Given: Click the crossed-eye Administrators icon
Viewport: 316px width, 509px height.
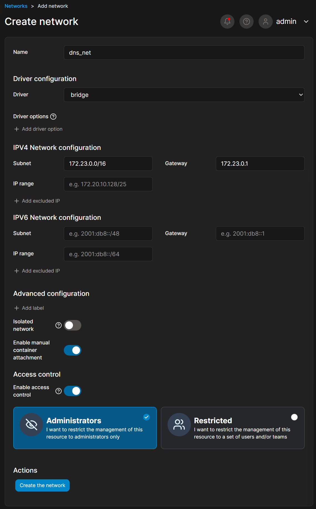Looking at the screenshot, I should 31,425.
